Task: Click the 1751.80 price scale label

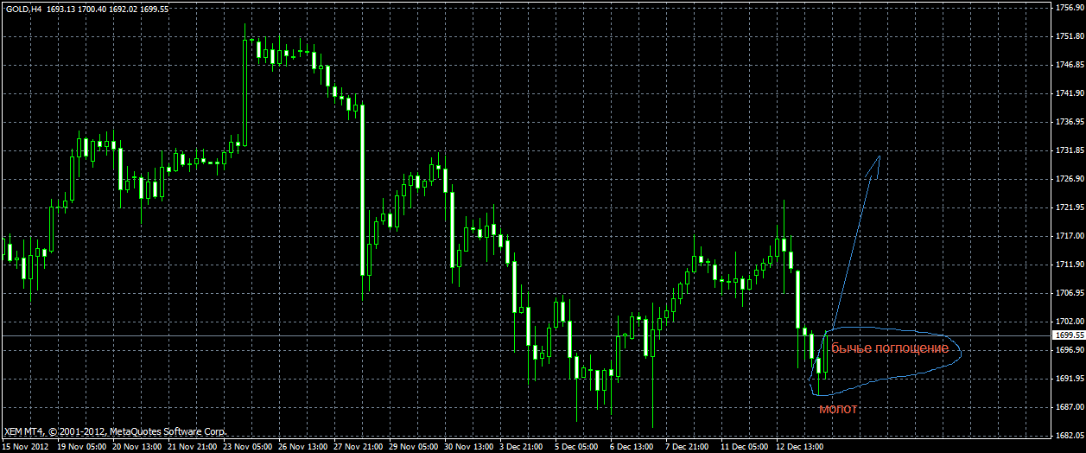Action: pyautogui.click(x=1070, y=36)
